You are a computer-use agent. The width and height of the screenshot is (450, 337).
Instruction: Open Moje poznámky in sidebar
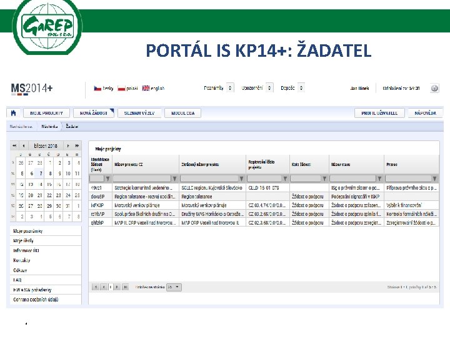coord(46,231)
